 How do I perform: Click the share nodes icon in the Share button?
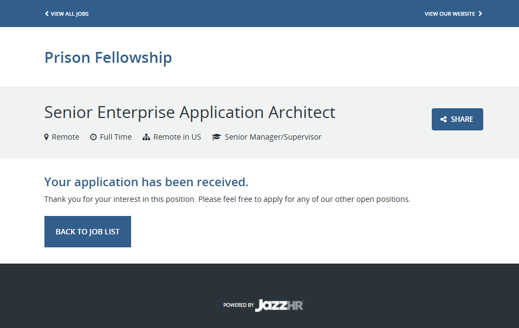(x=444, y=120)
